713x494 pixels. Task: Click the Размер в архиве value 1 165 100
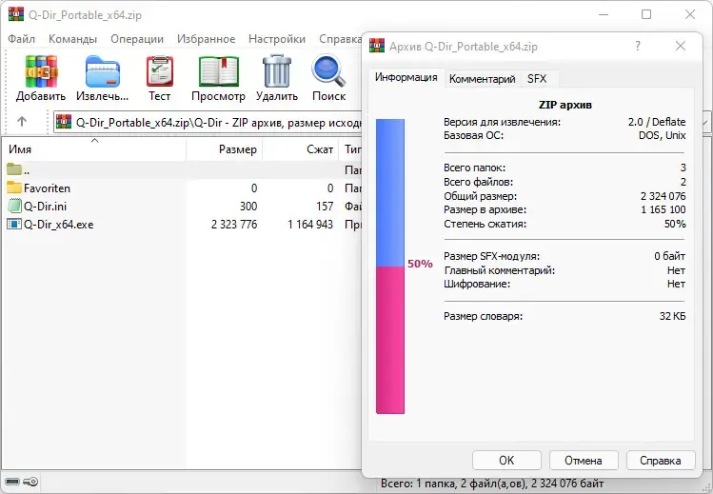click(x=663, y=209)
